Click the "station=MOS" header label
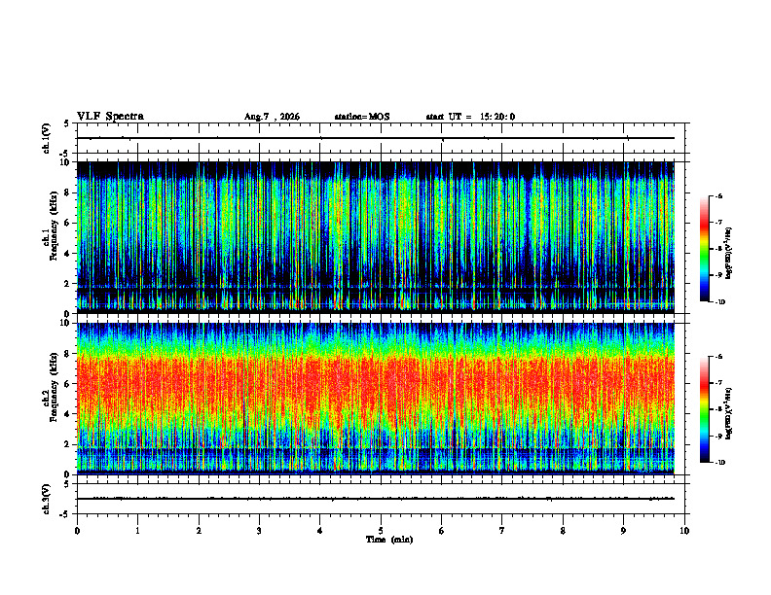The image size is (771, 595). point(362,117)
